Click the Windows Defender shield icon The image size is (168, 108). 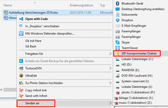click(x=21, y=33)
